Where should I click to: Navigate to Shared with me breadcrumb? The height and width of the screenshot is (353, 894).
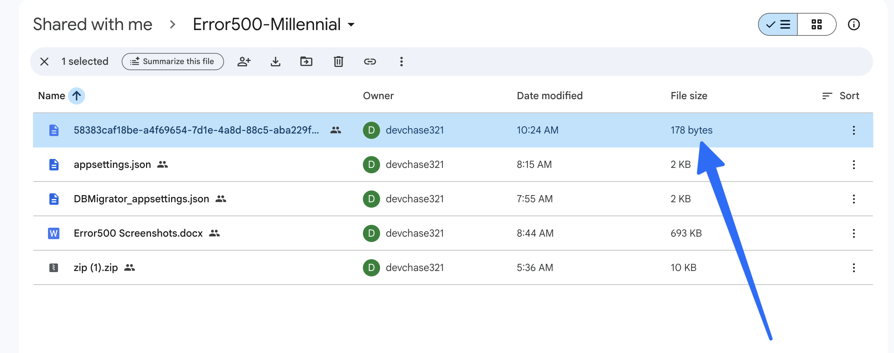pos(93,24)
